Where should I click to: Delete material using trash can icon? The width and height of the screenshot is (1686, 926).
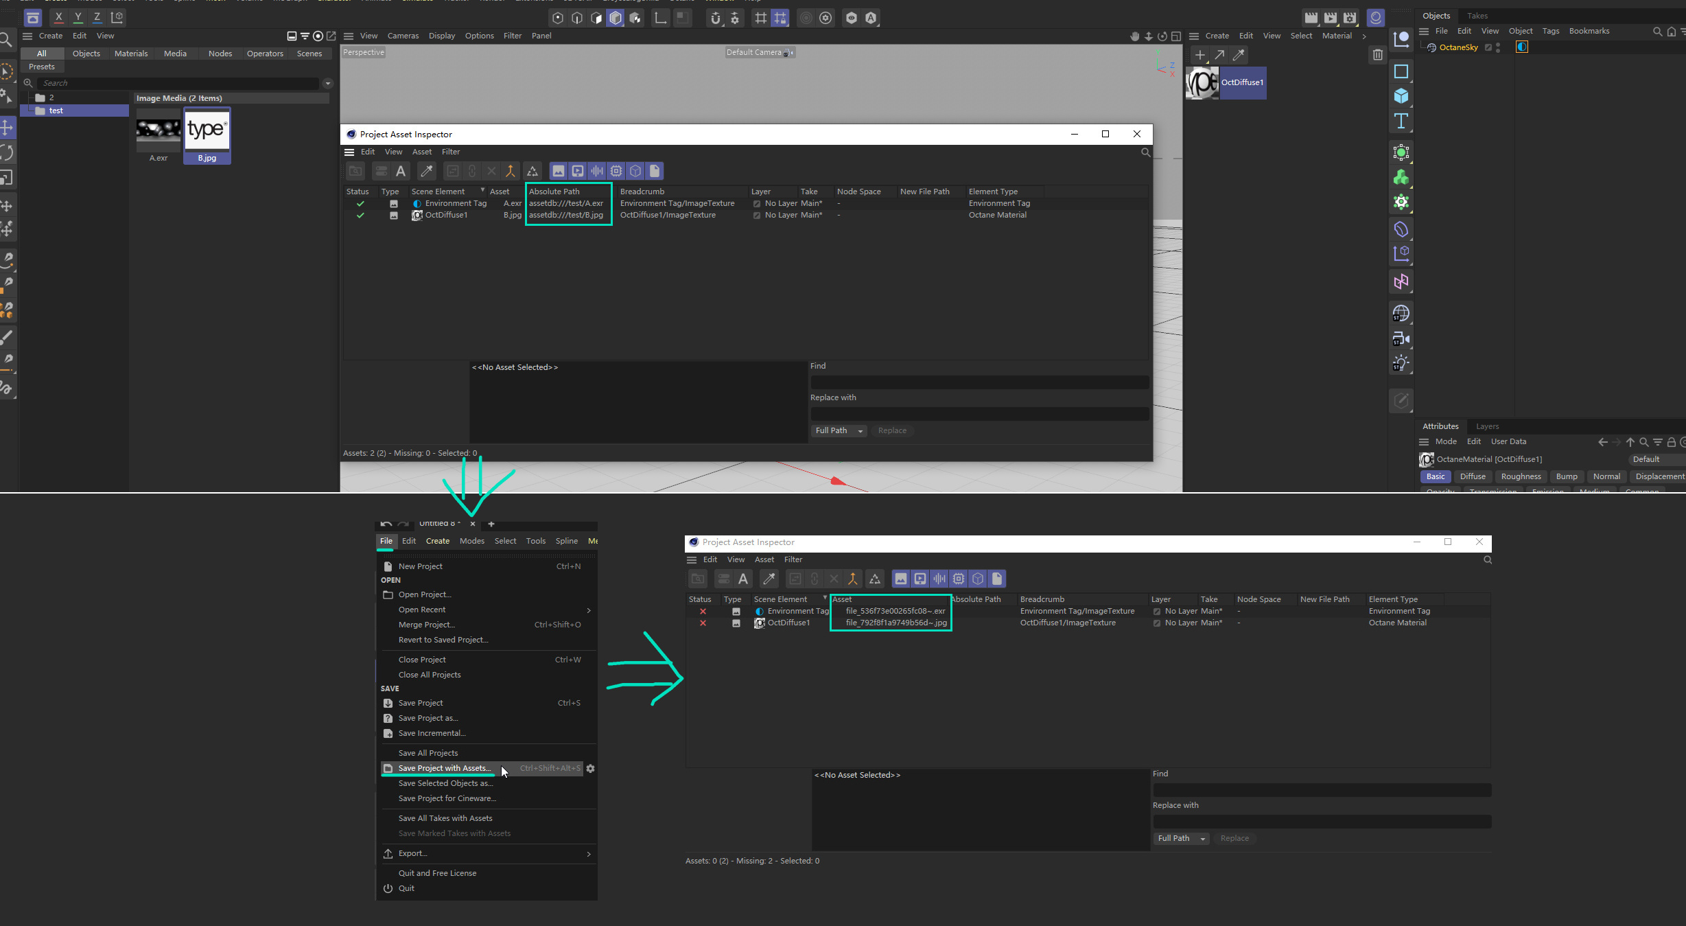point(1377,55)
